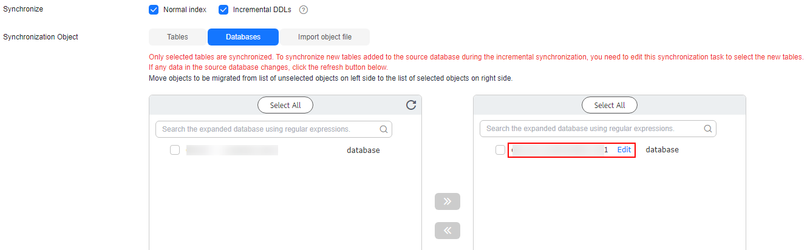Click the refresh icon above the left list

click(411, 105)
